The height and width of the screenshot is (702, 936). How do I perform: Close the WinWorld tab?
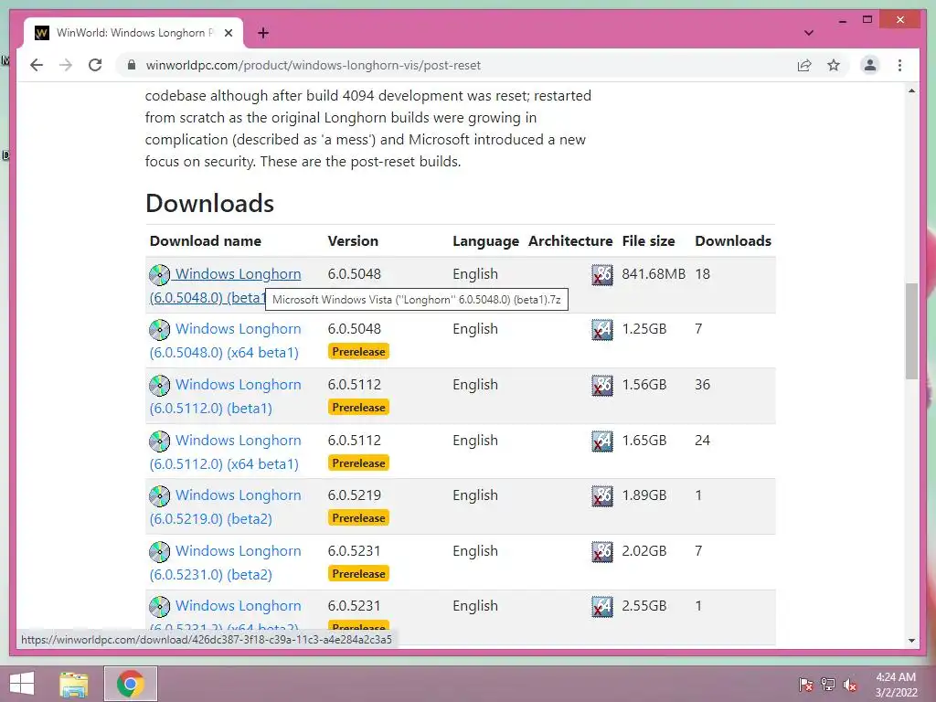point(228,33)
